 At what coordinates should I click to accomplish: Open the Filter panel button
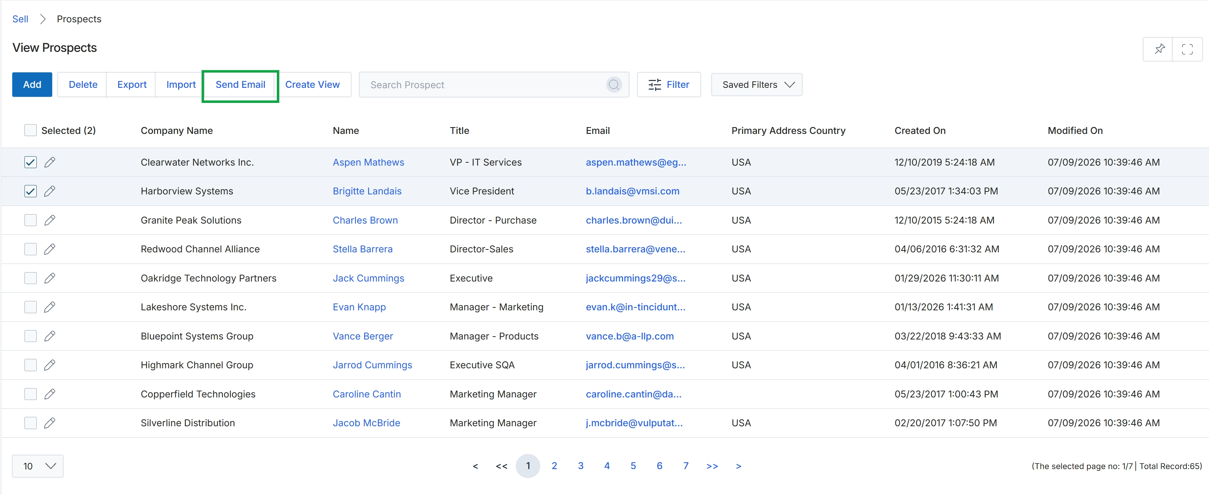pos(668,85)
